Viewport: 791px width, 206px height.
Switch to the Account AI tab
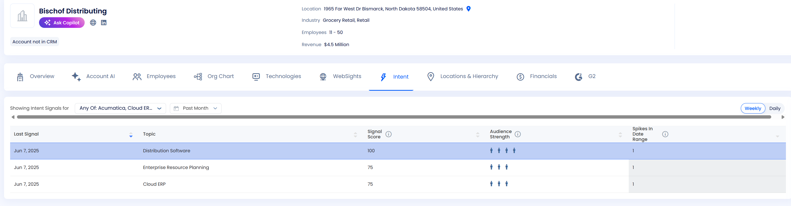coord(93,77)
